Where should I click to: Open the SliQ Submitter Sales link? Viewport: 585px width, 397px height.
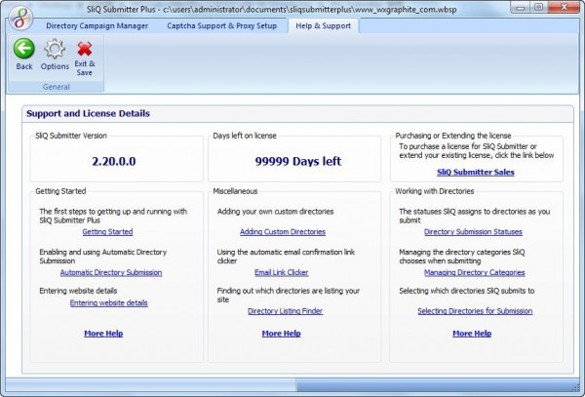[476, 172]
